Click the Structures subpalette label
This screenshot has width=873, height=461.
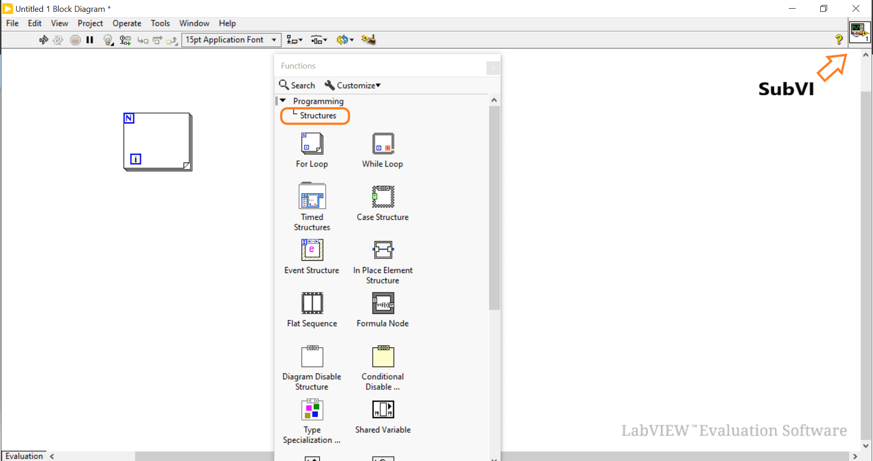318,116
